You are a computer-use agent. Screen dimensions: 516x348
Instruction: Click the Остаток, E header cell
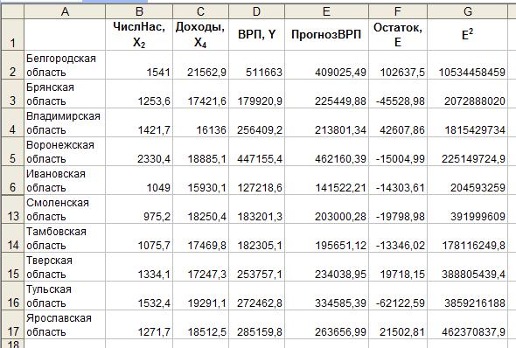point(398,34)
